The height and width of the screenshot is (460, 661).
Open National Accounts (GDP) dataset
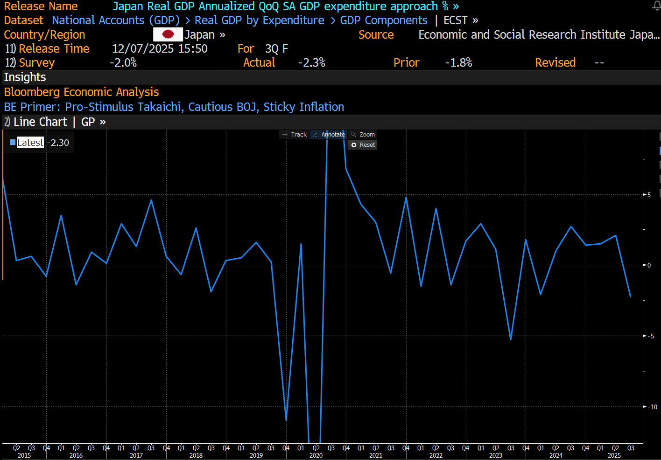(x=116, y=21)
